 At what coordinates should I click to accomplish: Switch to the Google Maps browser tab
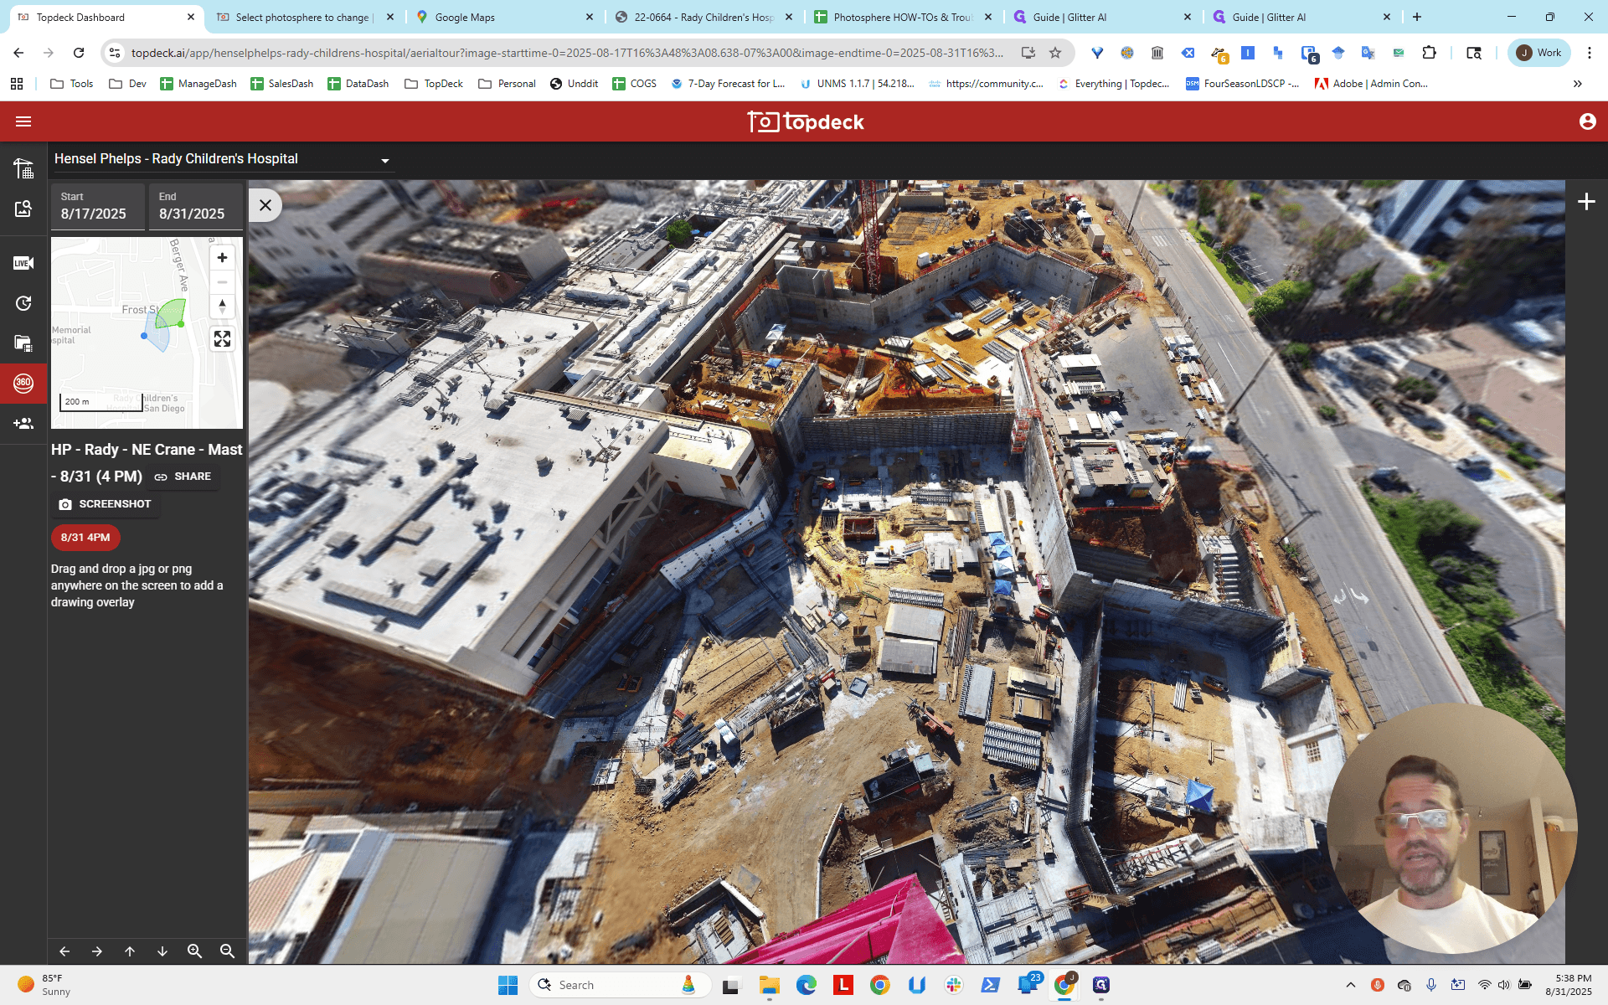point(503,17)
